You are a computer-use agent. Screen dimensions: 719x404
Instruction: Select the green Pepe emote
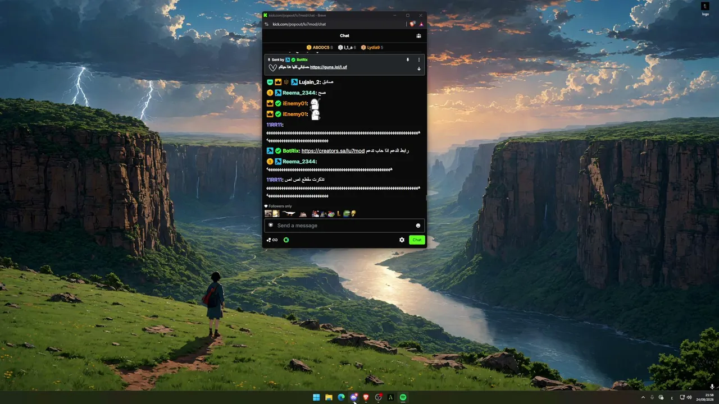(x=347, y=213)
